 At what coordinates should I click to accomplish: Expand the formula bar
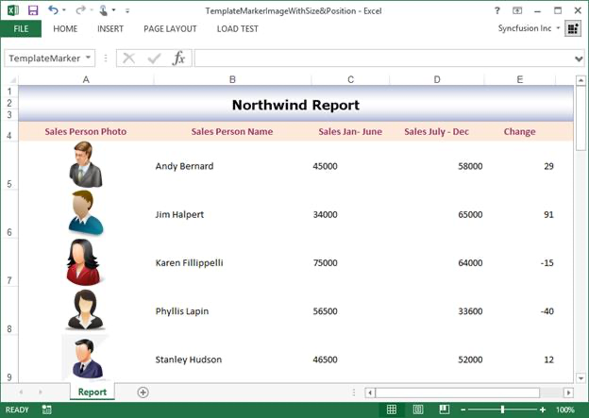coord(579,59)
